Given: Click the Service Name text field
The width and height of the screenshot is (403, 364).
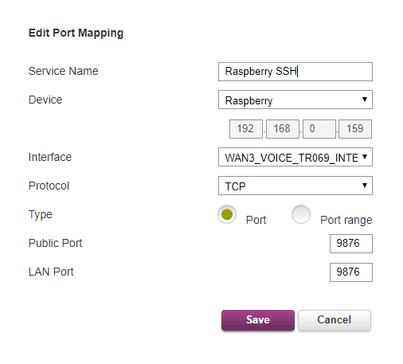Looking at the screenshot, I should [x=295, y=72].
